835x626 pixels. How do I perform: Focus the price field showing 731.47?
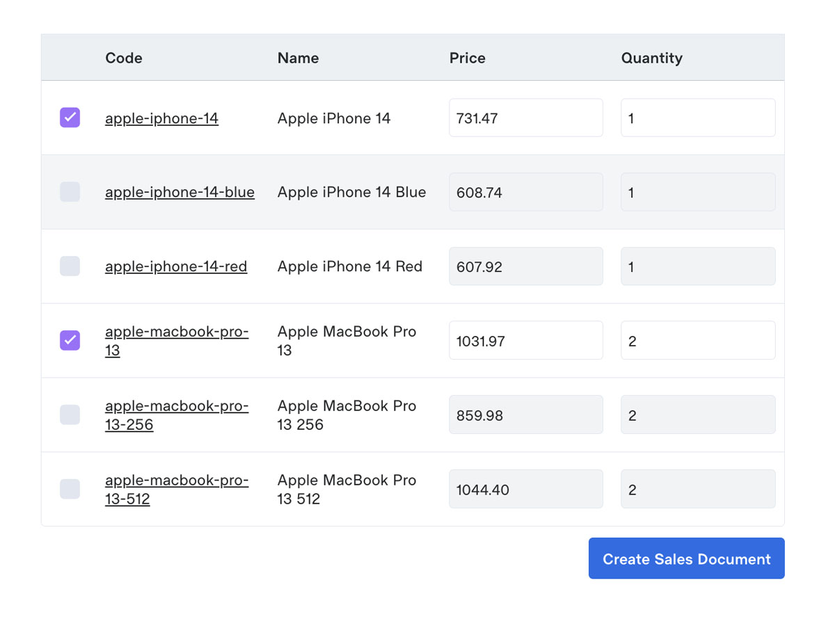point(525,118)
